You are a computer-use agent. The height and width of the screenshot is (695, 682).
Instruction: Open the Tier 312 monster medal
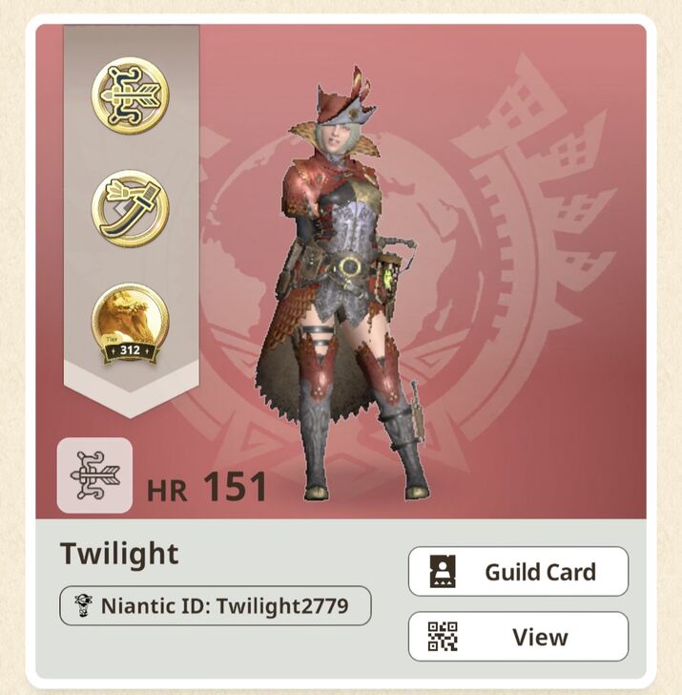point(130,325)
